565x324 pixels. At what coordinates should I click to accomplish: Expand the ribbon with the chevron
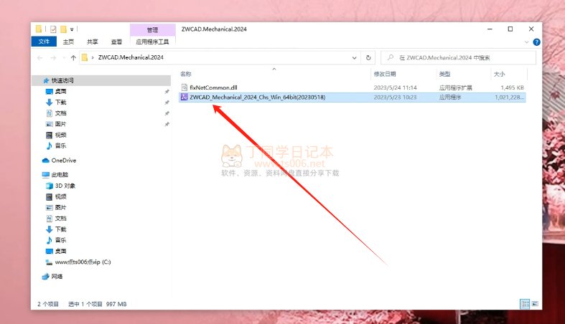(x=526, y=42)
